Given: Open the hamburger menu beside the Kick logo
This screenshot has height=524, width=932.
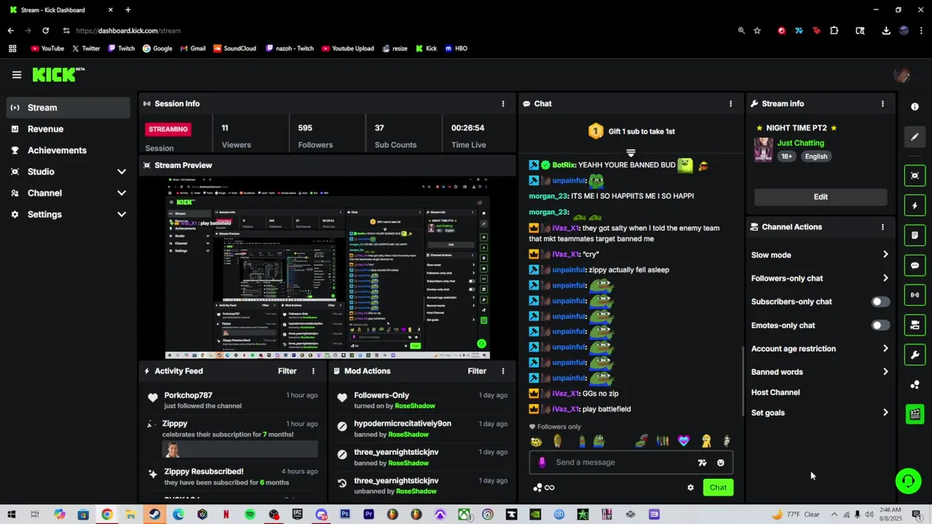Looking at the screenshot, I should (17, 74).
